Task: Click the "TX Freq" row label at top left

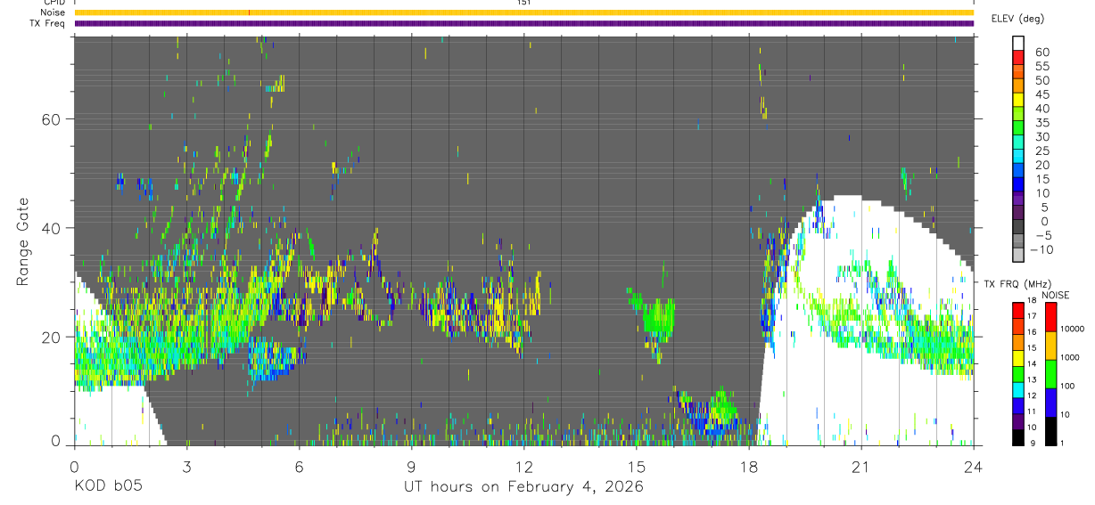Action: click(48, 23)
